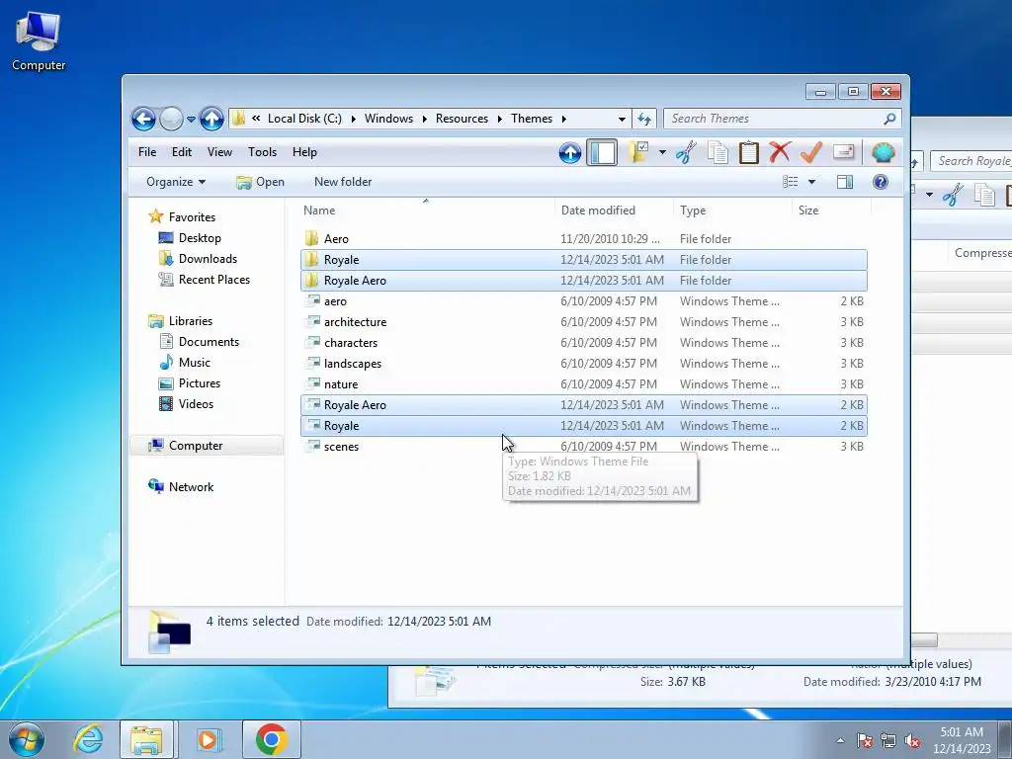Open the Help menu
Image resolution: width=1012 pixels, height=759 pixels.
point(304,152)
